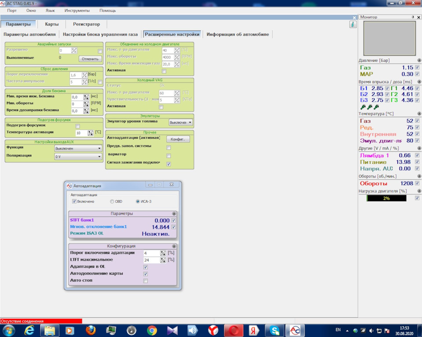The height and width of the screenshot is (337, 422).
Task: Toggle Включено checkbox in Автоадаптация
Action: point(74,201)
